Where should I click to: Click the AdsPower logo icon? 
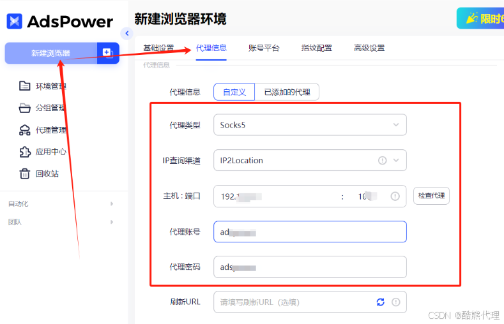15,21
